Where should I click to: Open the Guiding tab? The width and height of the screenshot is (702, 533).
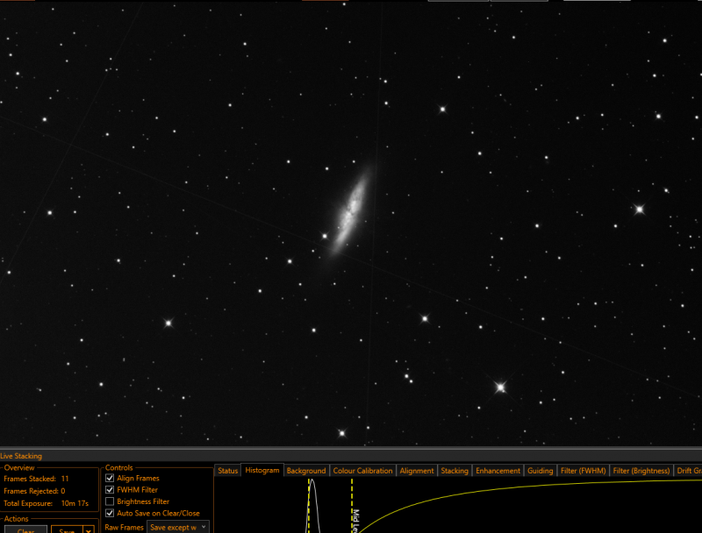coord(540,471)
